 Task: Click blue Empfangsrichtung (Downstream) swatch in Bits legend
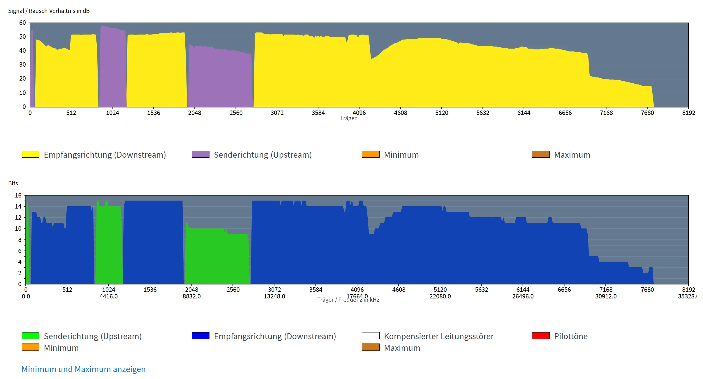click(x=200, y=336)
